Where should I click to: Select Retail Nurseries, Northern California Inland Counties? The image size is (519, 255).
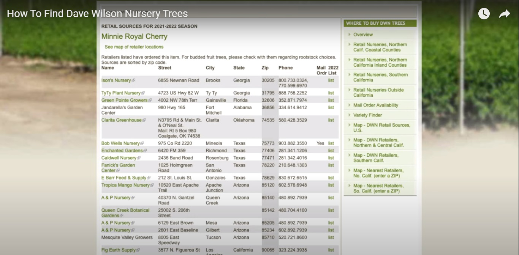tap(380, 62)
